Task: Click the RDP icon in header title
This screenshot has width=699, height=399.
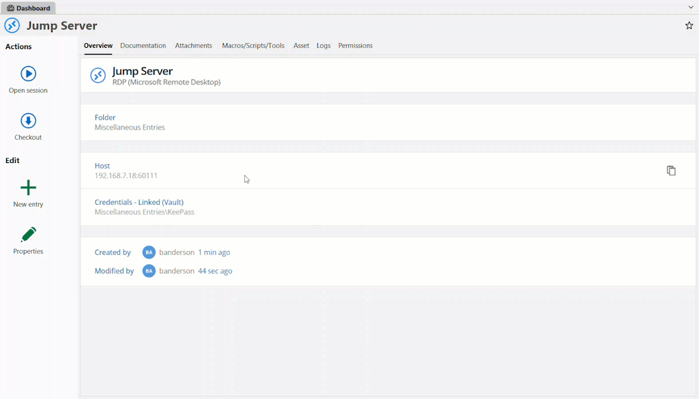Action: 12,26
